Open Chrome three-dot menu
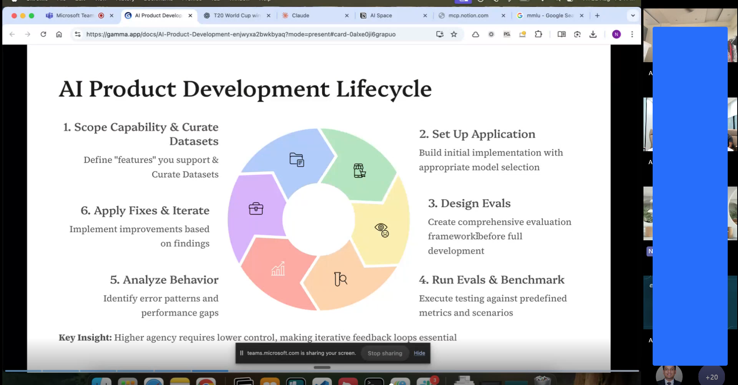738x385 pixels. point(632,34)
